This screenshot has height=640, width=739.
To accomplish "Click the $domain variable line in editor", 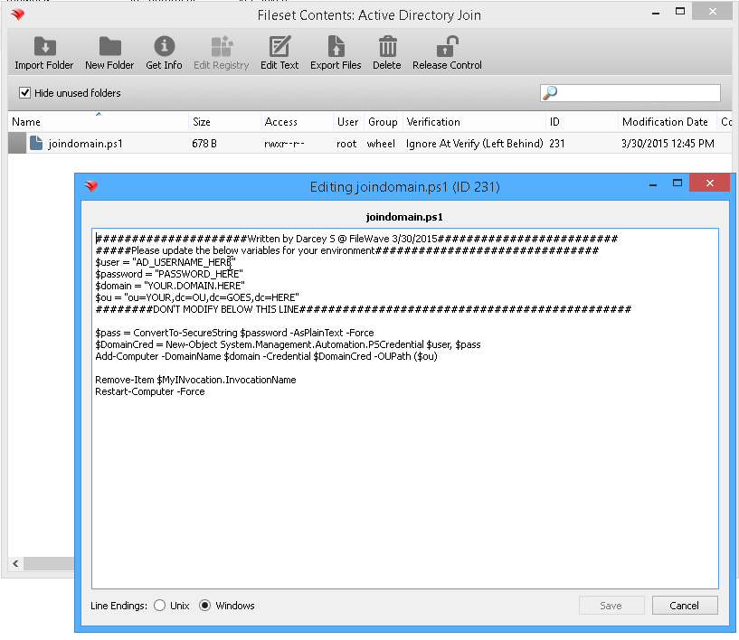I will (x=170, y=286).
